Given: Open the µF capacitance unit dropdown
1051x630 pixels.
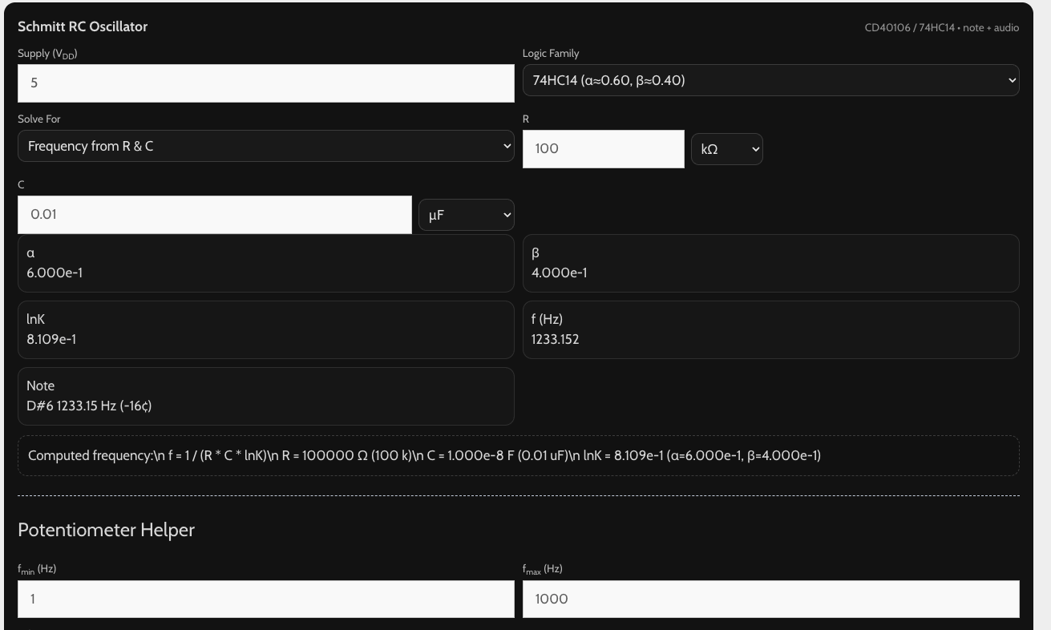Looking at the screenshot, I should pos(466,215).
